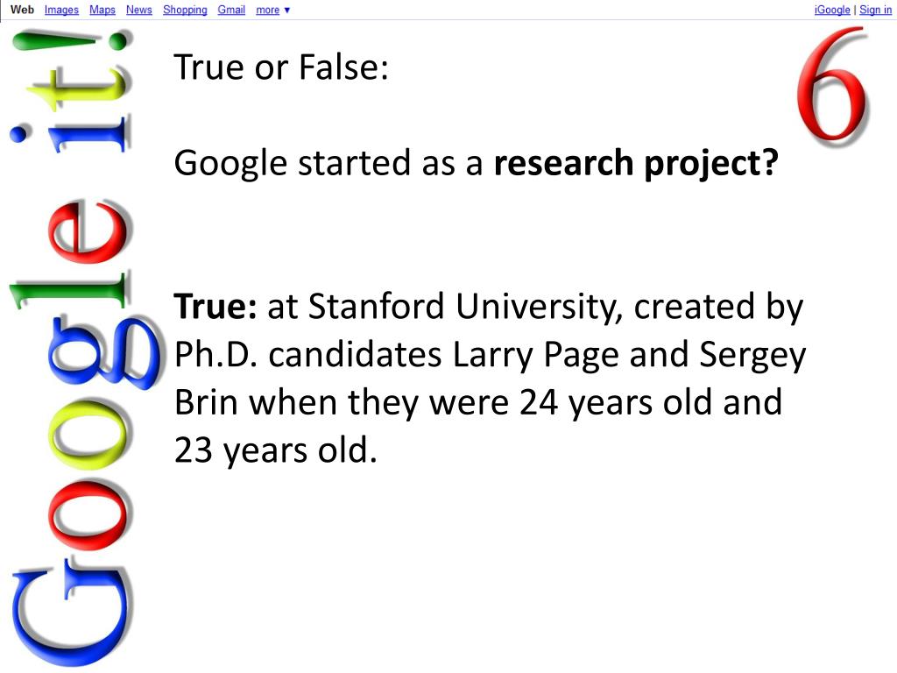Open the Maps link
Image resolution: width=897 pixels, height=673 pixels.
pos(102,10)
